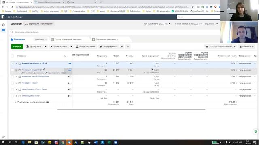The width and height of the screenshot is (259, 145).
Task: Open Windows notification center
Action: tap(255, 142)
